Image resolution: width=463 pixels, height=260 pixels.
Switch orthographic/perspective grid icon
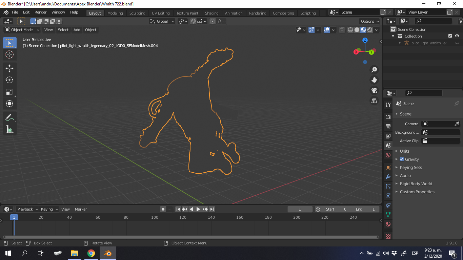point(374,101)
